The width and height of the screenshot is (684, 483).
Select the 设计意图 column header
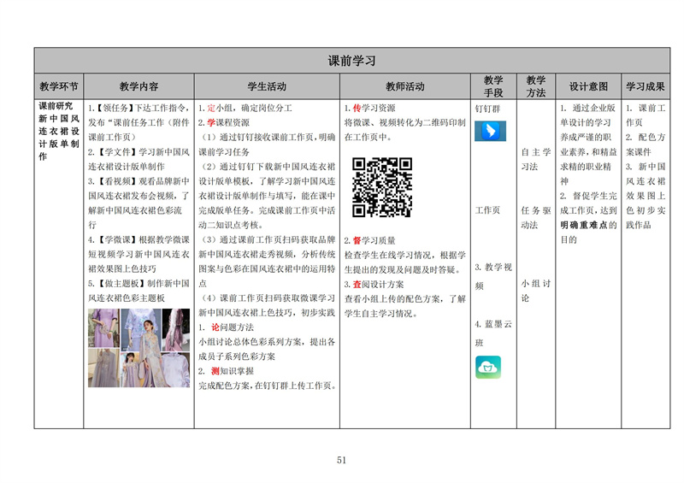click(588, 86)
